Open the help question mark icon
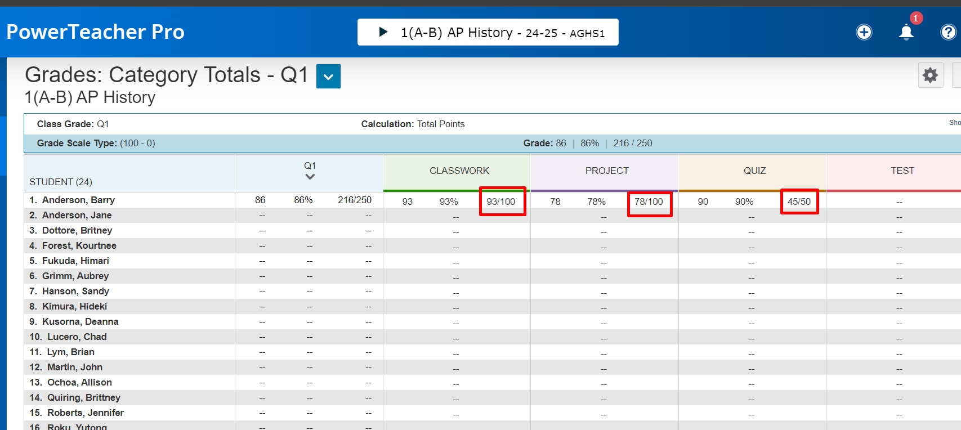The height and width of the screenshot is (430, 961). tap(948, 33)
